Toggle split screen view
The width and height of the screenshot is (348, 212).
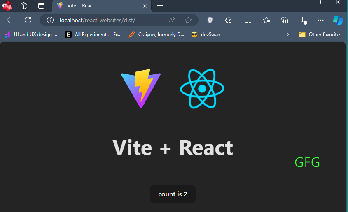tap(248, 20)
